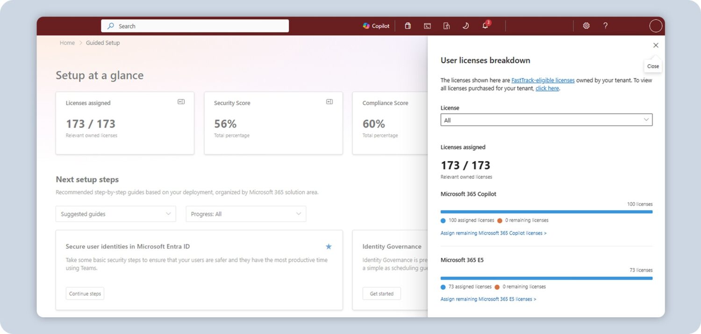Click the 'Setup at a glance' heading
The image size is (701, 334).
pos(100,75)
